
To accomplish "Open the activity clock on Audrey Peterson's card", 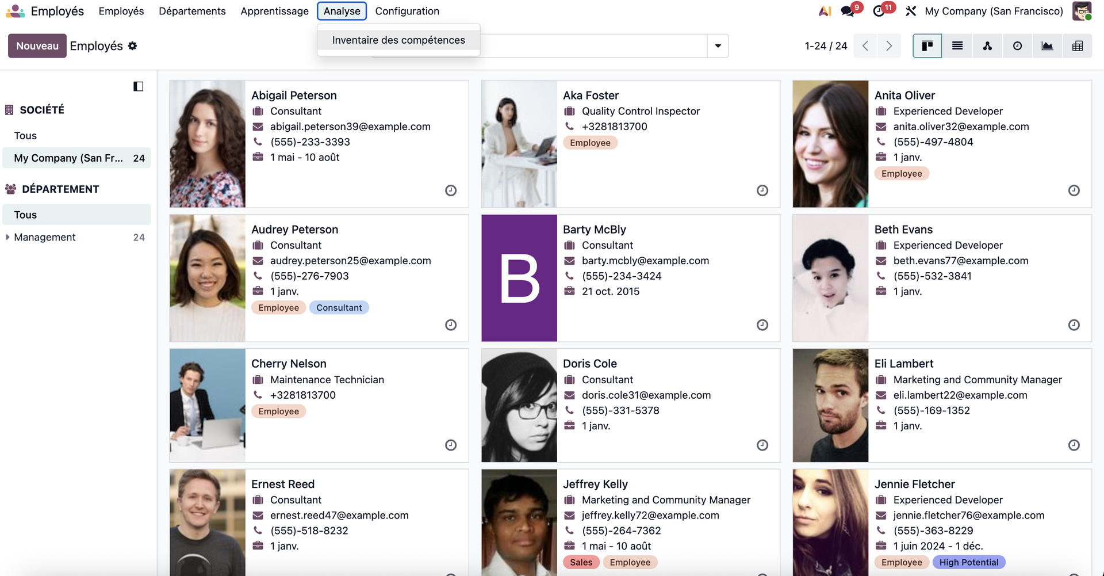I will tap(451, 325).
